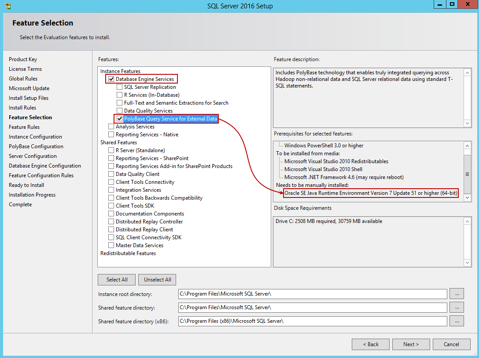Screen dimensions: 479x358
Task: Open PolyBase Configuration step
Action: (x=36, y=146)
